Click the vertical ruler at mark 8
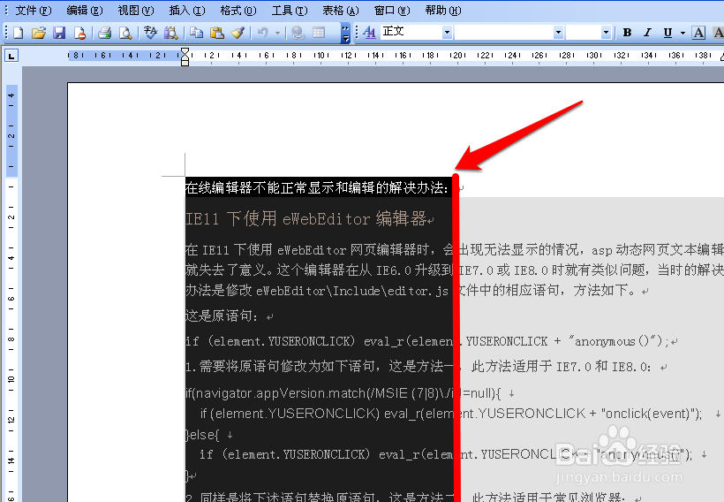Image resolution: width=724 pixels, height=502 pixels. (11, 339)
